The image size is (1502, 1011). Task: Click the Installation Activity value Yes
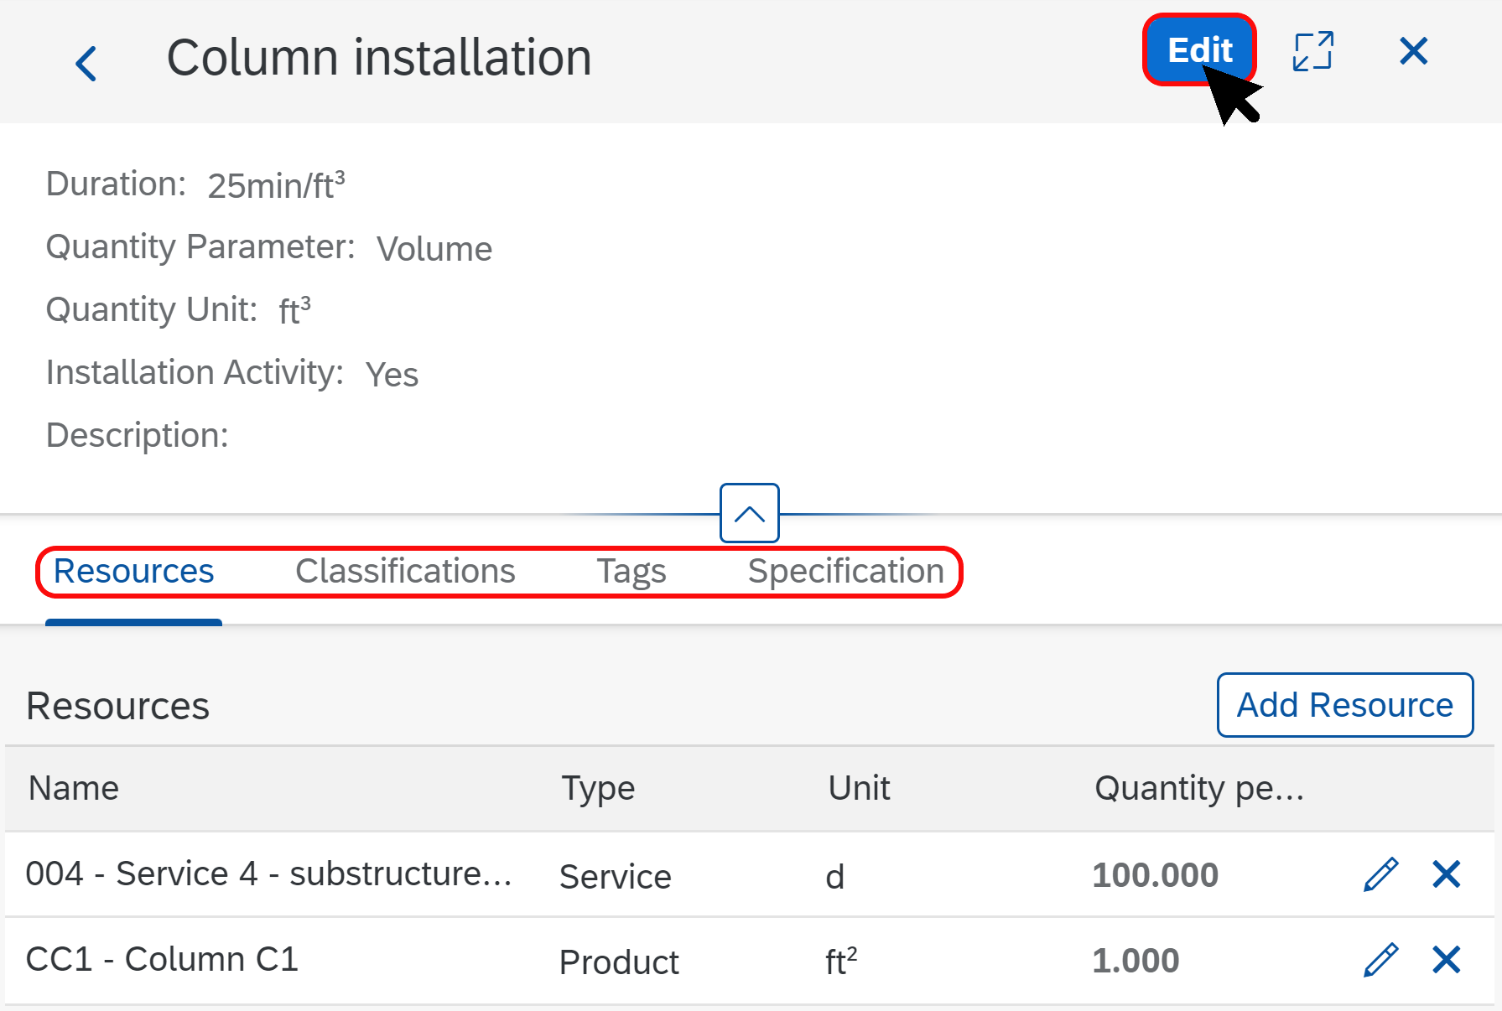coord(392,375)
